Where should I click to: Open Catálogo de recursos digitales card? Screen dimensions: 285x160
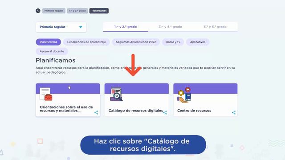[x=137, y=100]
